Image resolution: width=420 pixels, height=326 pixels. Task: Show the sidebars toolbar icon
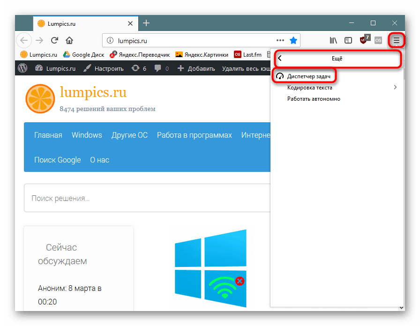[348, 40]
